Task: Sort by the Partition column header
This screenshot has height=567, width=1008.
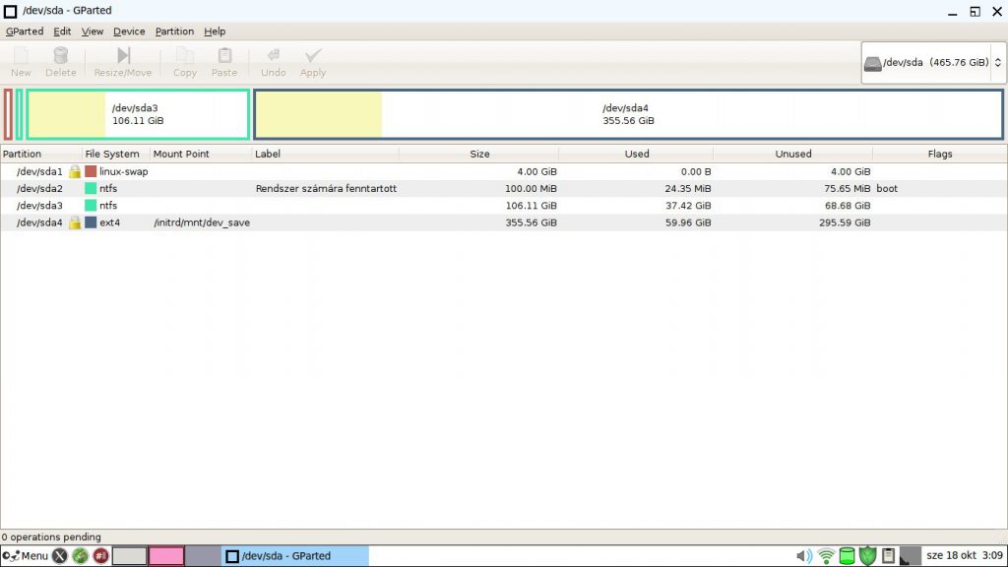Action: 41,154
